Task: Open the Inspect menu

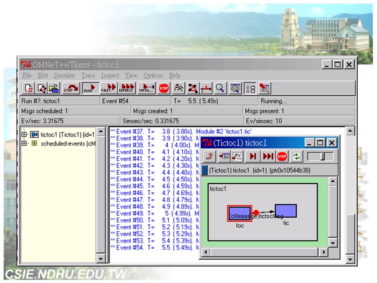Action: click(110, 75)
